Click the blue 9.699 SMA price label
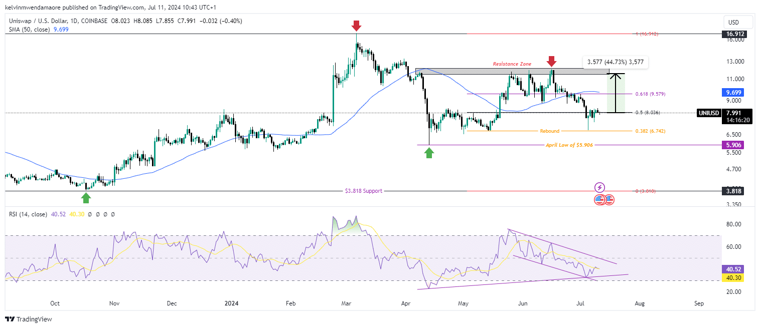The height and width of the screenshot is (328, 760). coord(732,93)
